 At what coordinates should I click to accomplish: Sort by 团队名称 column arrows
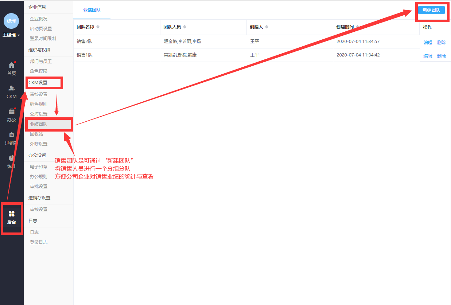[98, 27]
